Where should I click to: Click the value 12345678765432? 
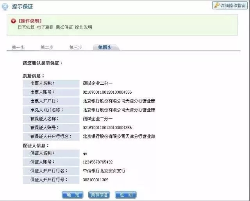click(98, 162)
